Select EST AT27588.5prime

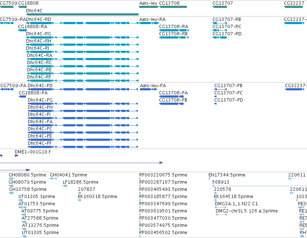[24, 222]
